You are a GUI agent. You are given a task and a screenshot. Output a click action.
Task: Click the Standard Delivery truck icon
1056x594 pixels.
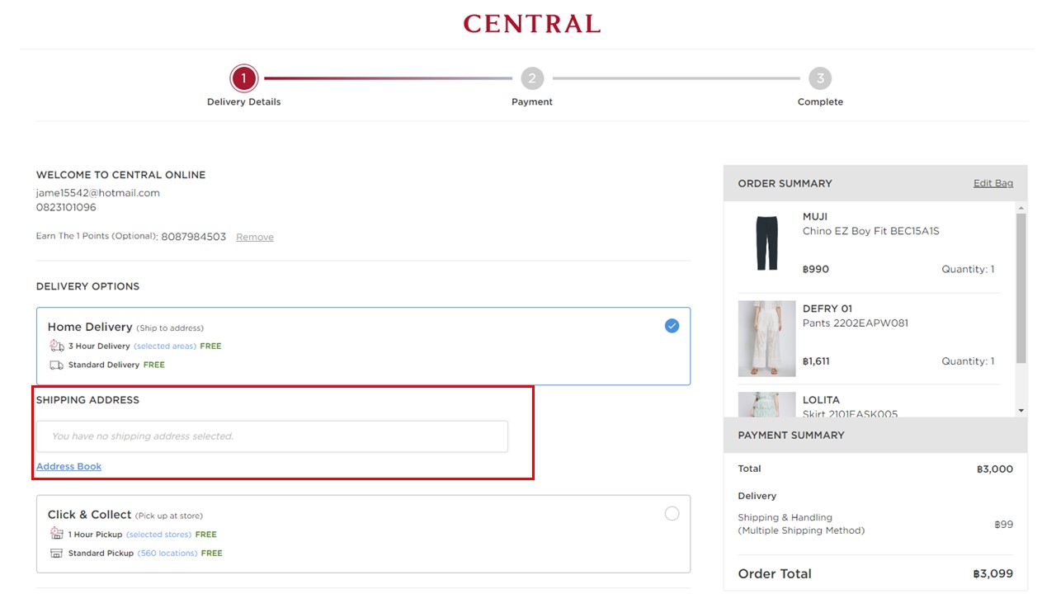56,365
